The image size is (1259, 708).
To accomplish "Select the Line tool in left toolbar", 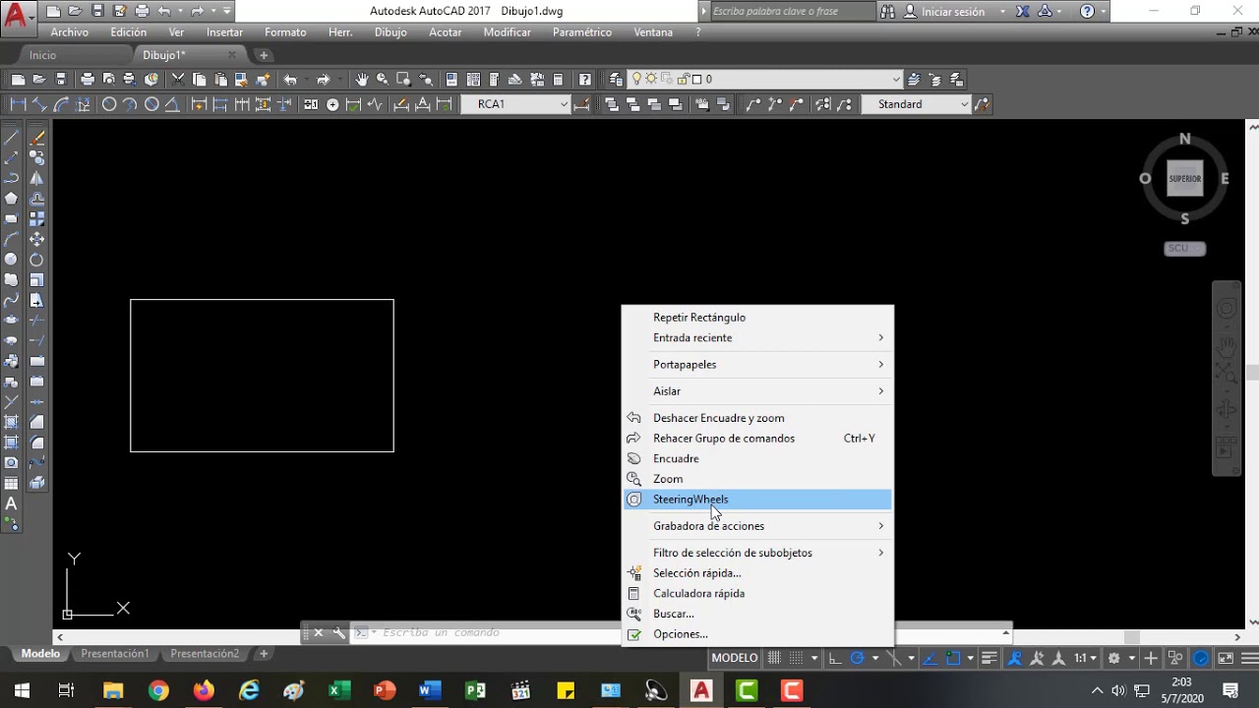I will click(12, 138).
